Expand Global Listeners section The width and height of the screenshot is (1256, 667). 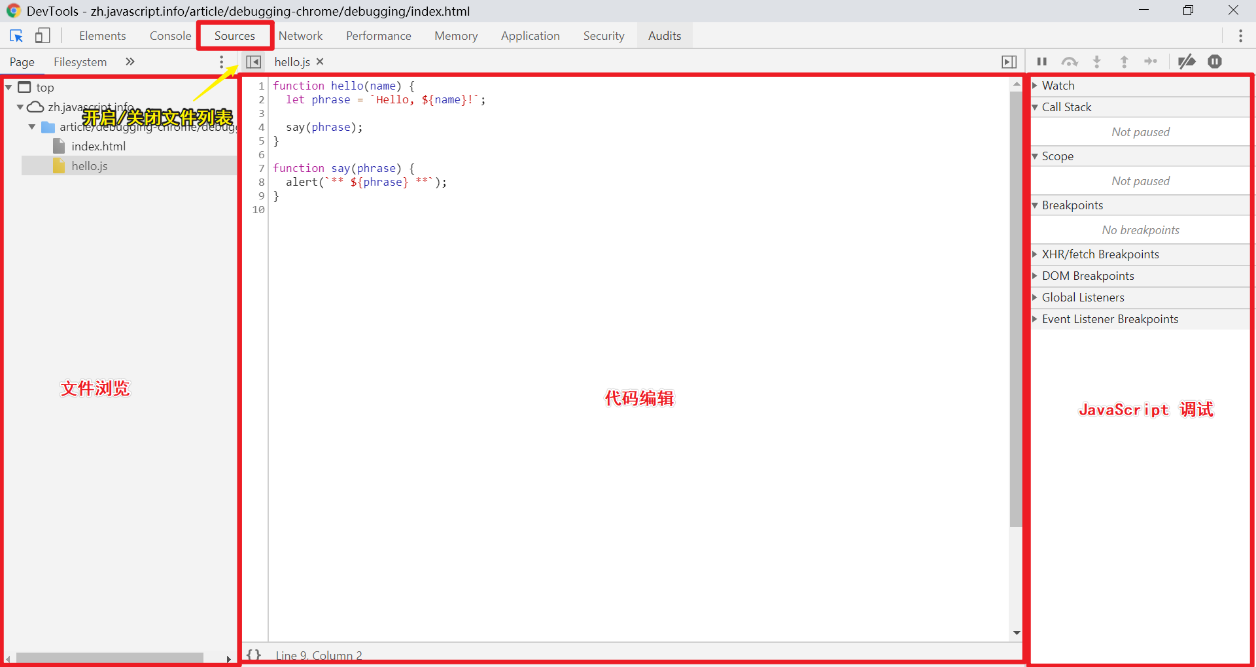[1140, 298]
